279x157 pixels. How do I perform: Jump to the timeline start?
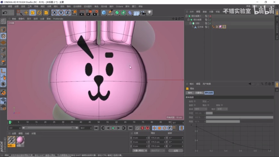pos(96,128)
